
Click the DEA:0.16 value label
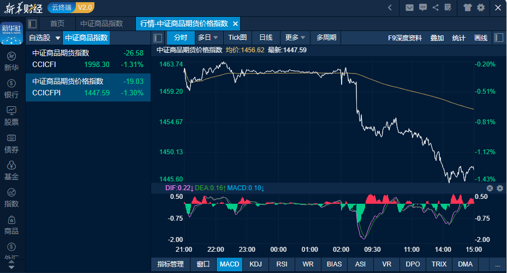tap(210, 188)
